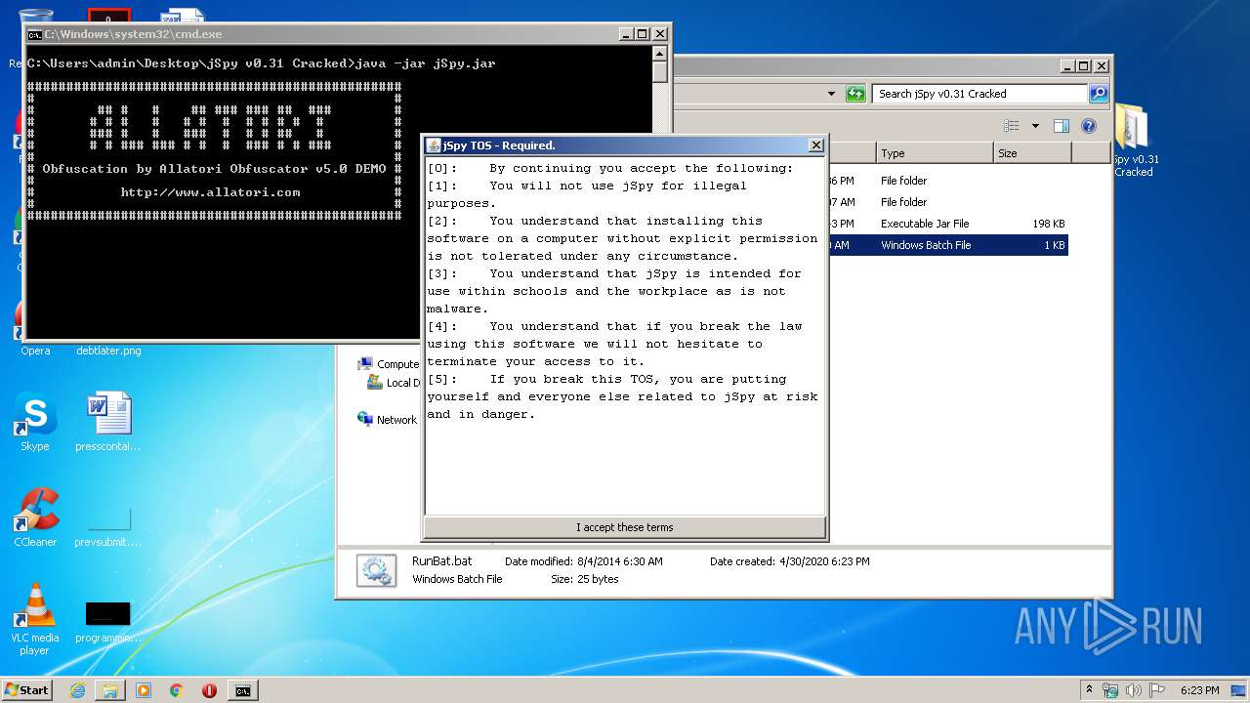Refresh the Explorer folder view
The width and height of the screenshot is (1250, 703).
[x=855, y=94]
